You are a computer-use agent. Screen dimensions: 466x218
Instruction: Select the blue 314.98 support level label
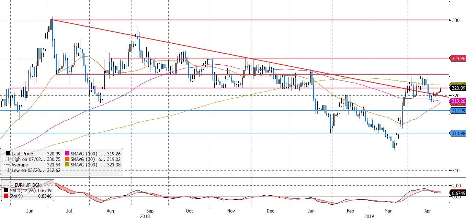[x=457, y=133]
